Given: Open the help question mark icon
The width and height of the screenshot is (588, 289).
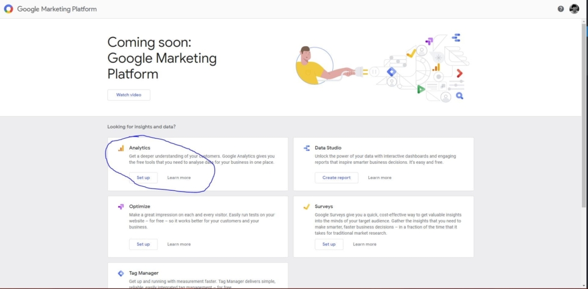Looking at the screenshot, I should pos(561,9).
